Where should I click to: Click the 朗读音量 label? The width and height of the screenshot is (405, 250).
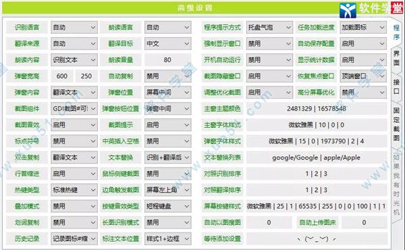(x=121, y=60)
